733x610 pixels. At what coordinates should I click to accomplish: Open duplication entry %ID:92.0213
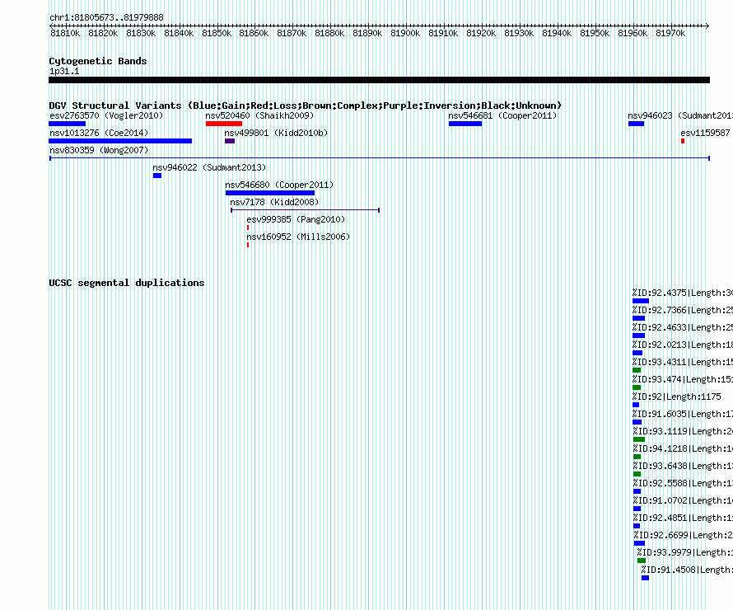683,345
